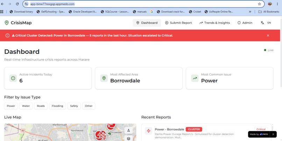Screen dimensions: 282x141
Task: Open Download binary bookmark
Action: coord(21,12)
